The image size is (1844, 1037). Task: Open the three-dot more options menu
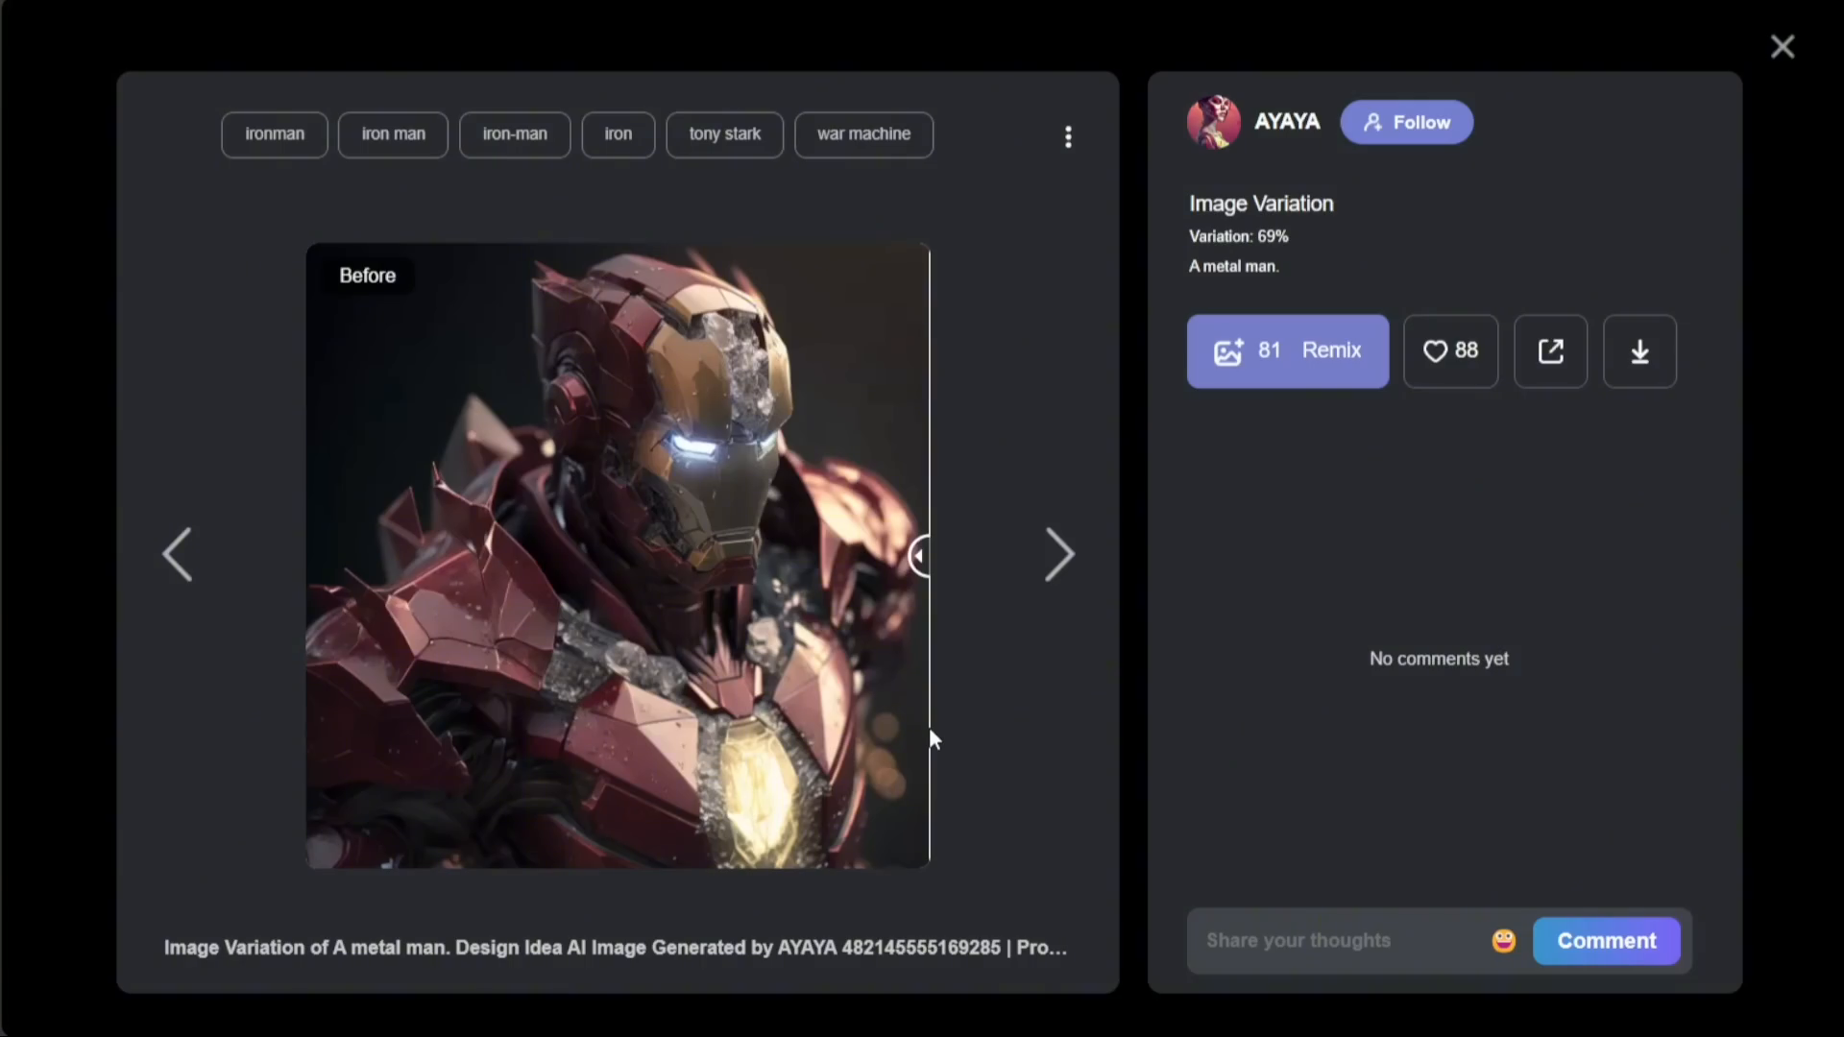(1068, 136)
